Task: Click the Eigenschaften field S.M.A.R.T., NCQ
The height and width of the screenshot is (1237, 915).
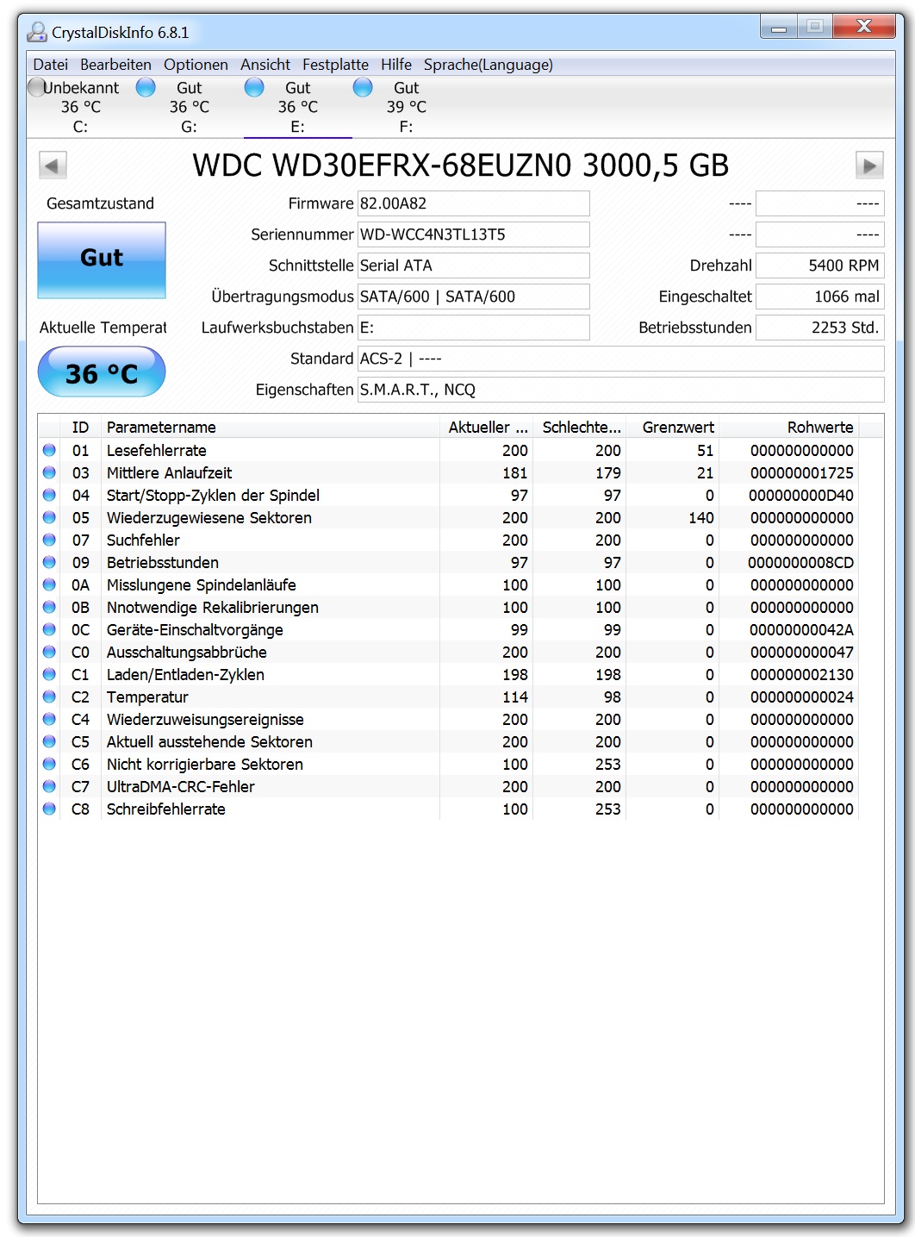Action: (621, 390)
